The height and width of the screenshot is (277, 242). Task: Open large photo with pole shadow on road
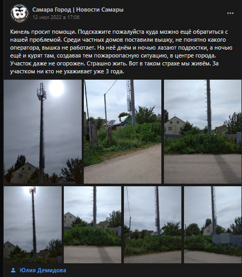[x=202, y=131]
